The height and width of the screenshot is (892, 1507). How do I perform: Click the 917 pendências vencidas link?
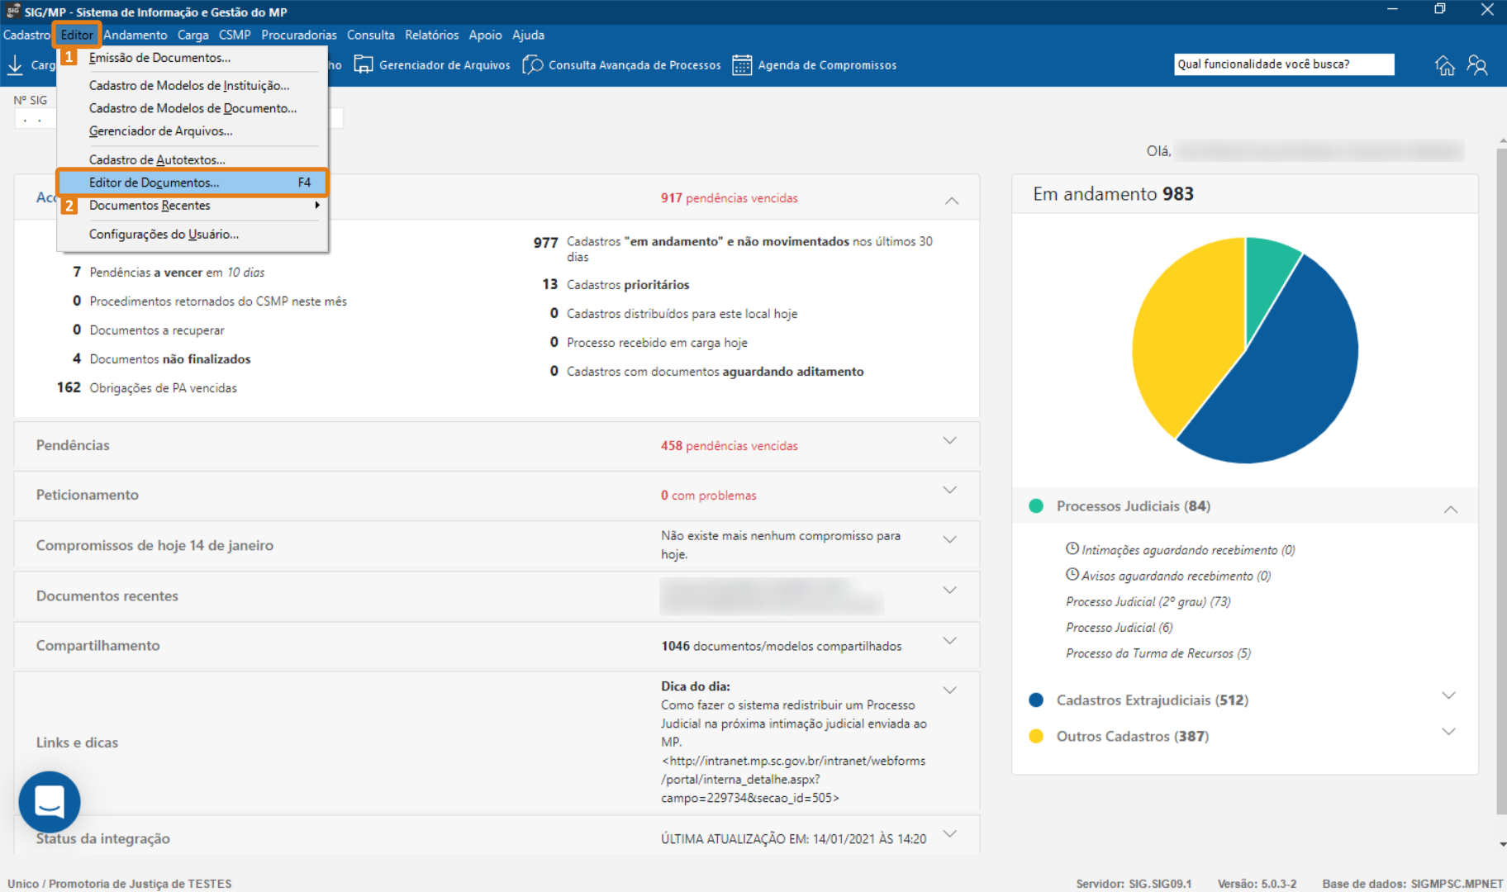pyautogui.click(x=729, y=198)
